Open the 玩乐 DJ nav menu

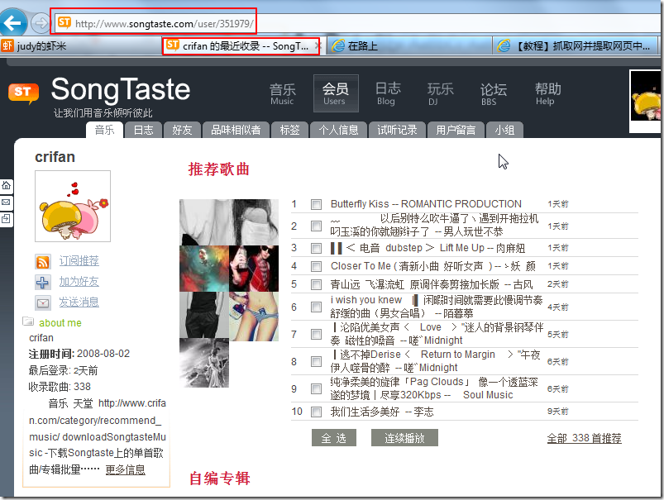[440, 93]
